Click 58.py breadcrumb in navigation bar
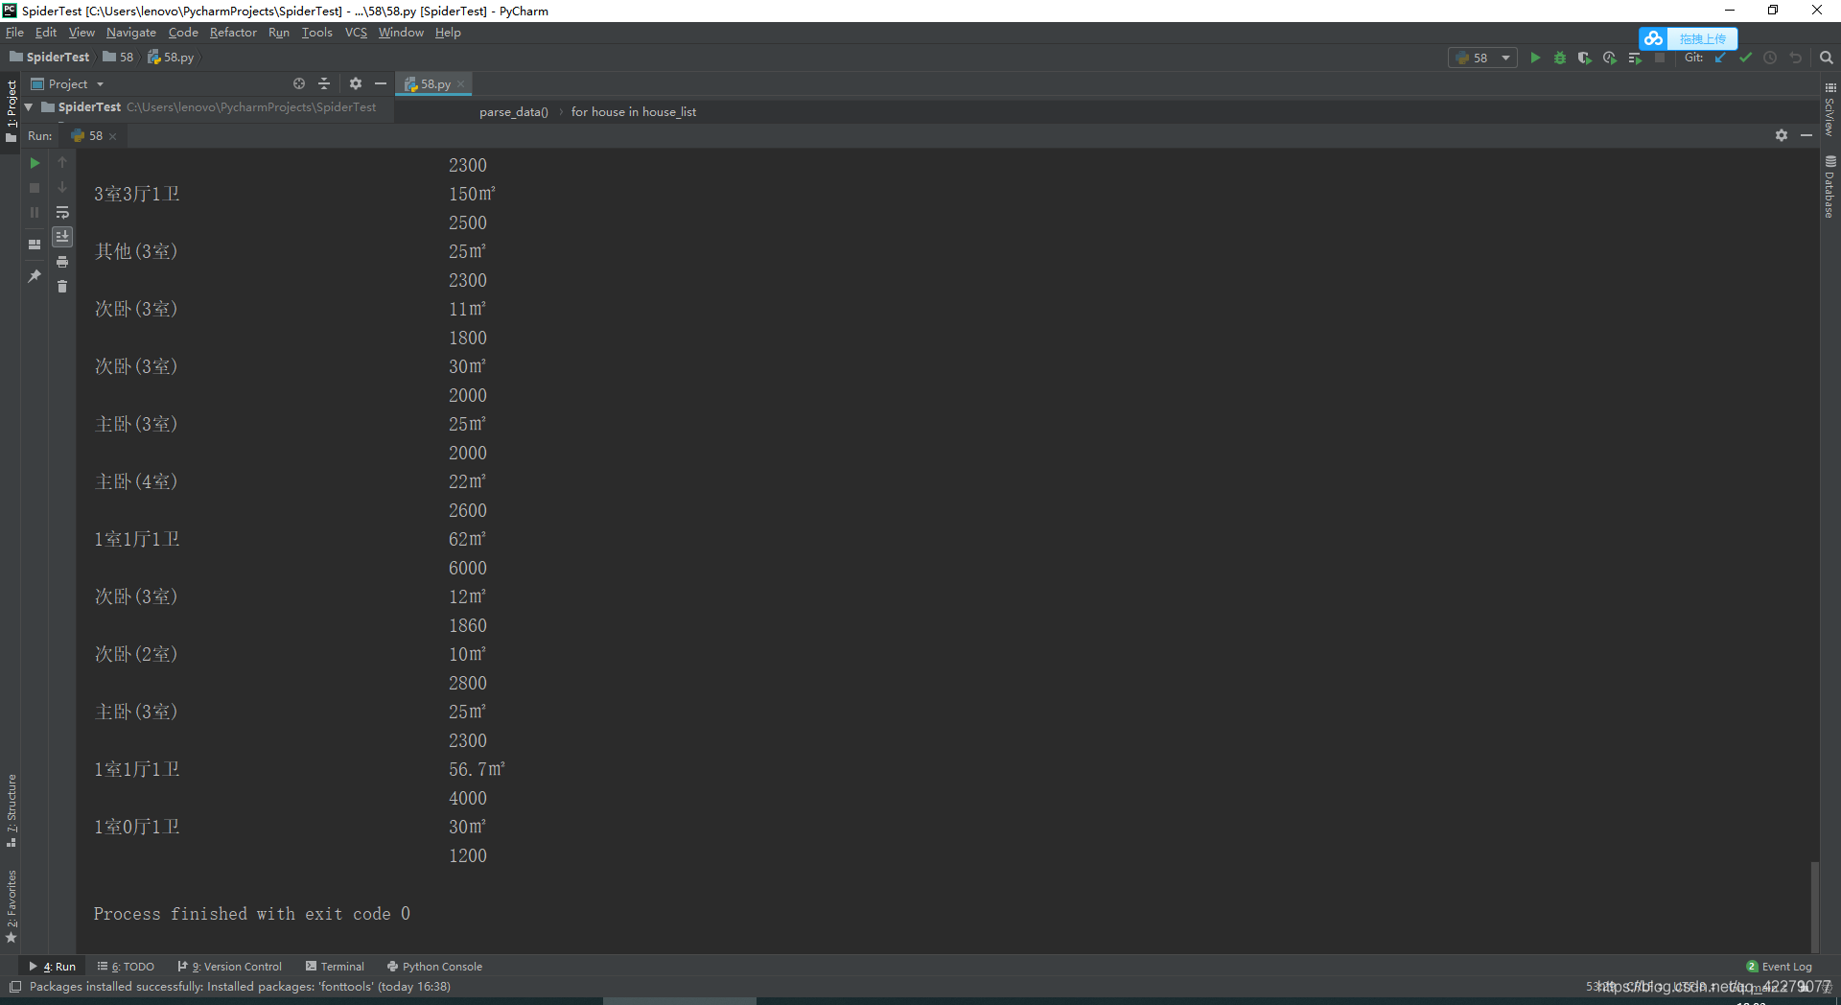 coord(171,58)
